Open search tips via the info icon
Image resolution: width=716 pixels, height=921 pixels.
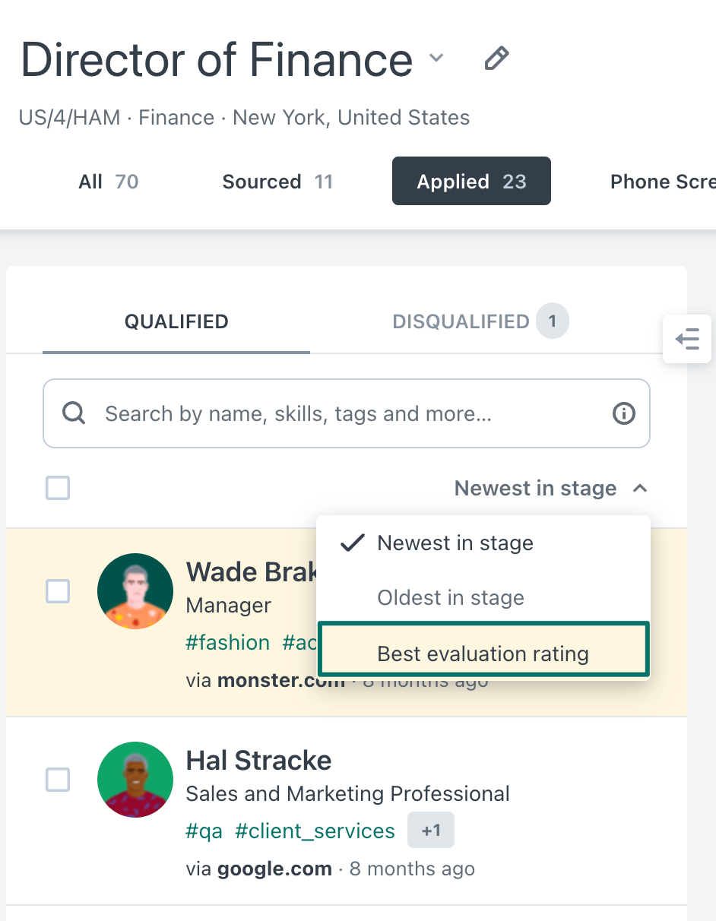click(x=623, y=413)
